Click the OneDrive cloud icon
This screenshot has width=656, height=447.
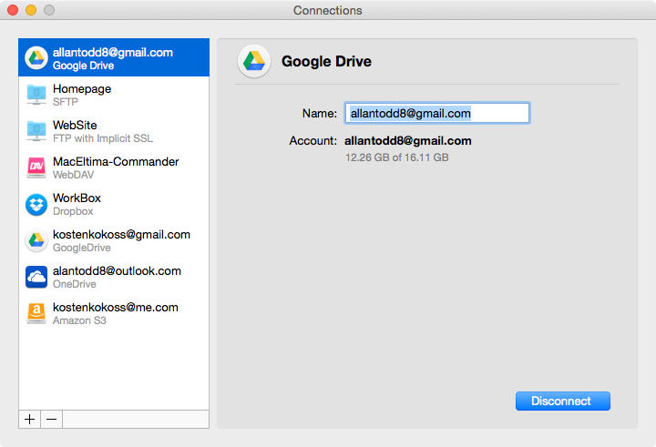36,277
